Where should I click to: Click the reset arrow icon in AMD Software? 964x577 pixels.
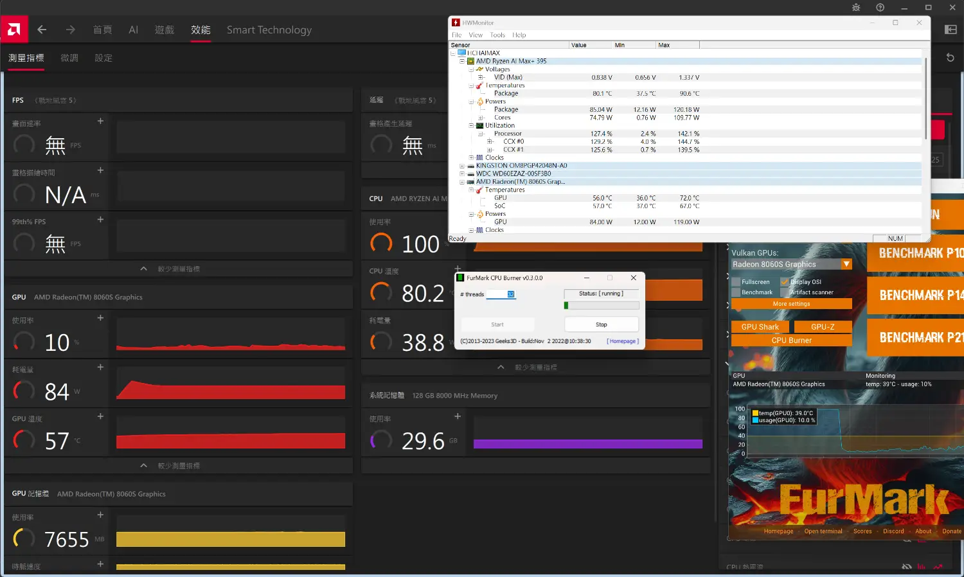(x=951, y=58)
